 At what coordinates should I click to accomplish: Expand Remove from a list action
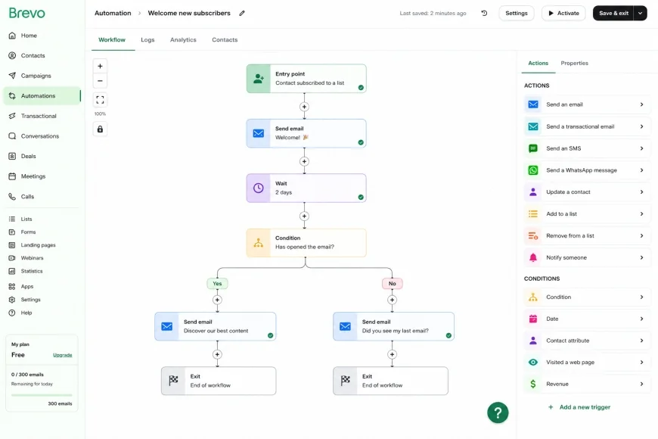click(x=587, y=235)
